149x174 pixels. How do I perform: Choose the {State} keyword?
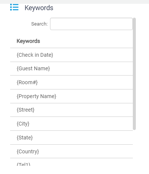[71, 138]
